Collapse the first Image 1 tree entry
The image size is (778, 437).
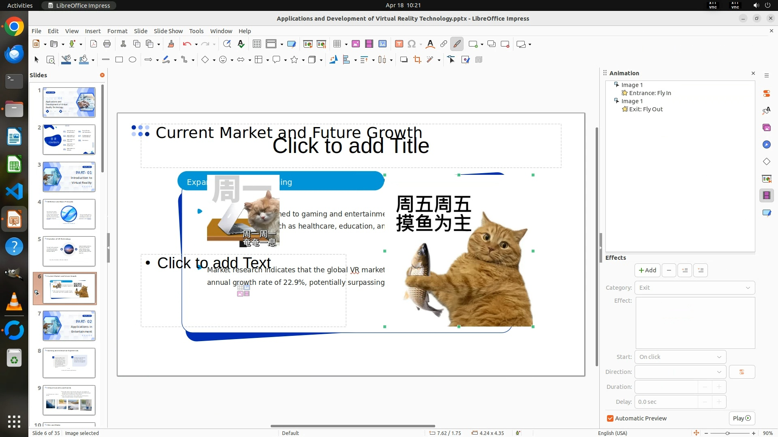pyautogui.click(x=616, y=85)
